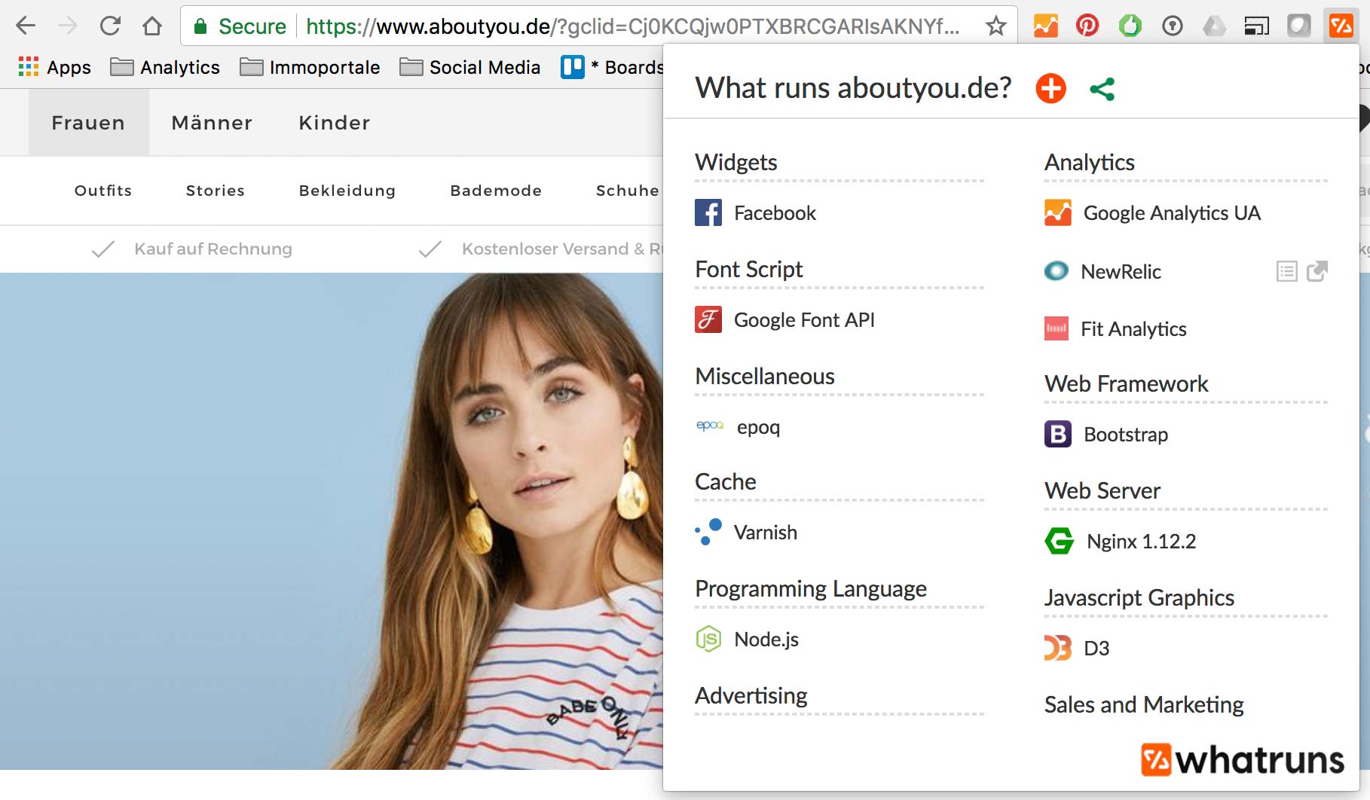
Task: Open the Nginx 1.12.2 entry
Action: [1142, 542]
